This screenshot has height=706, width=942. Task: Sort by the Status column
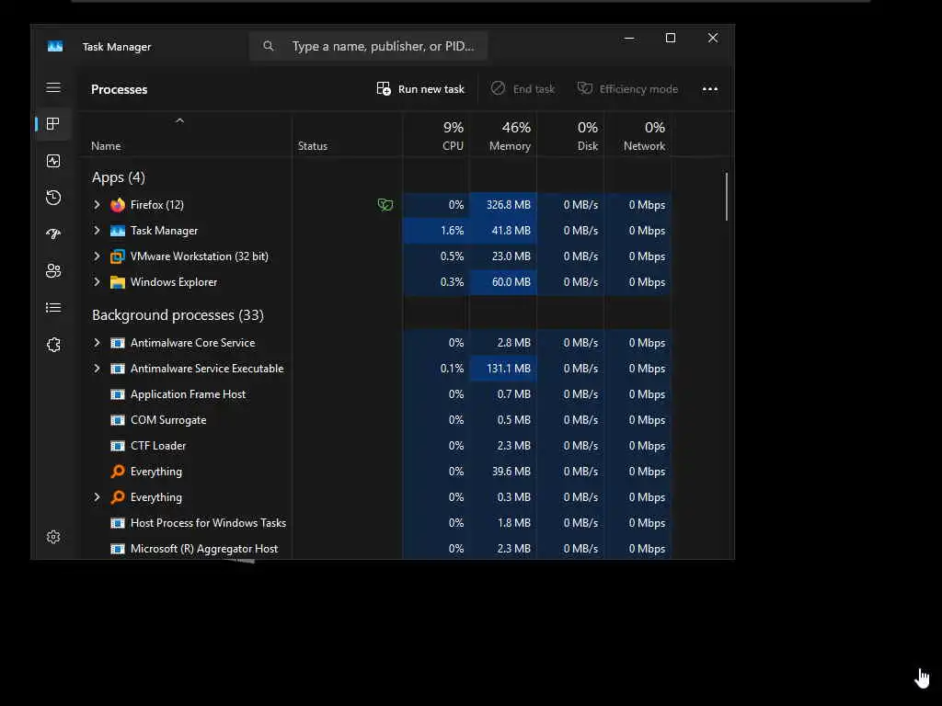click(x=313, y=146)
